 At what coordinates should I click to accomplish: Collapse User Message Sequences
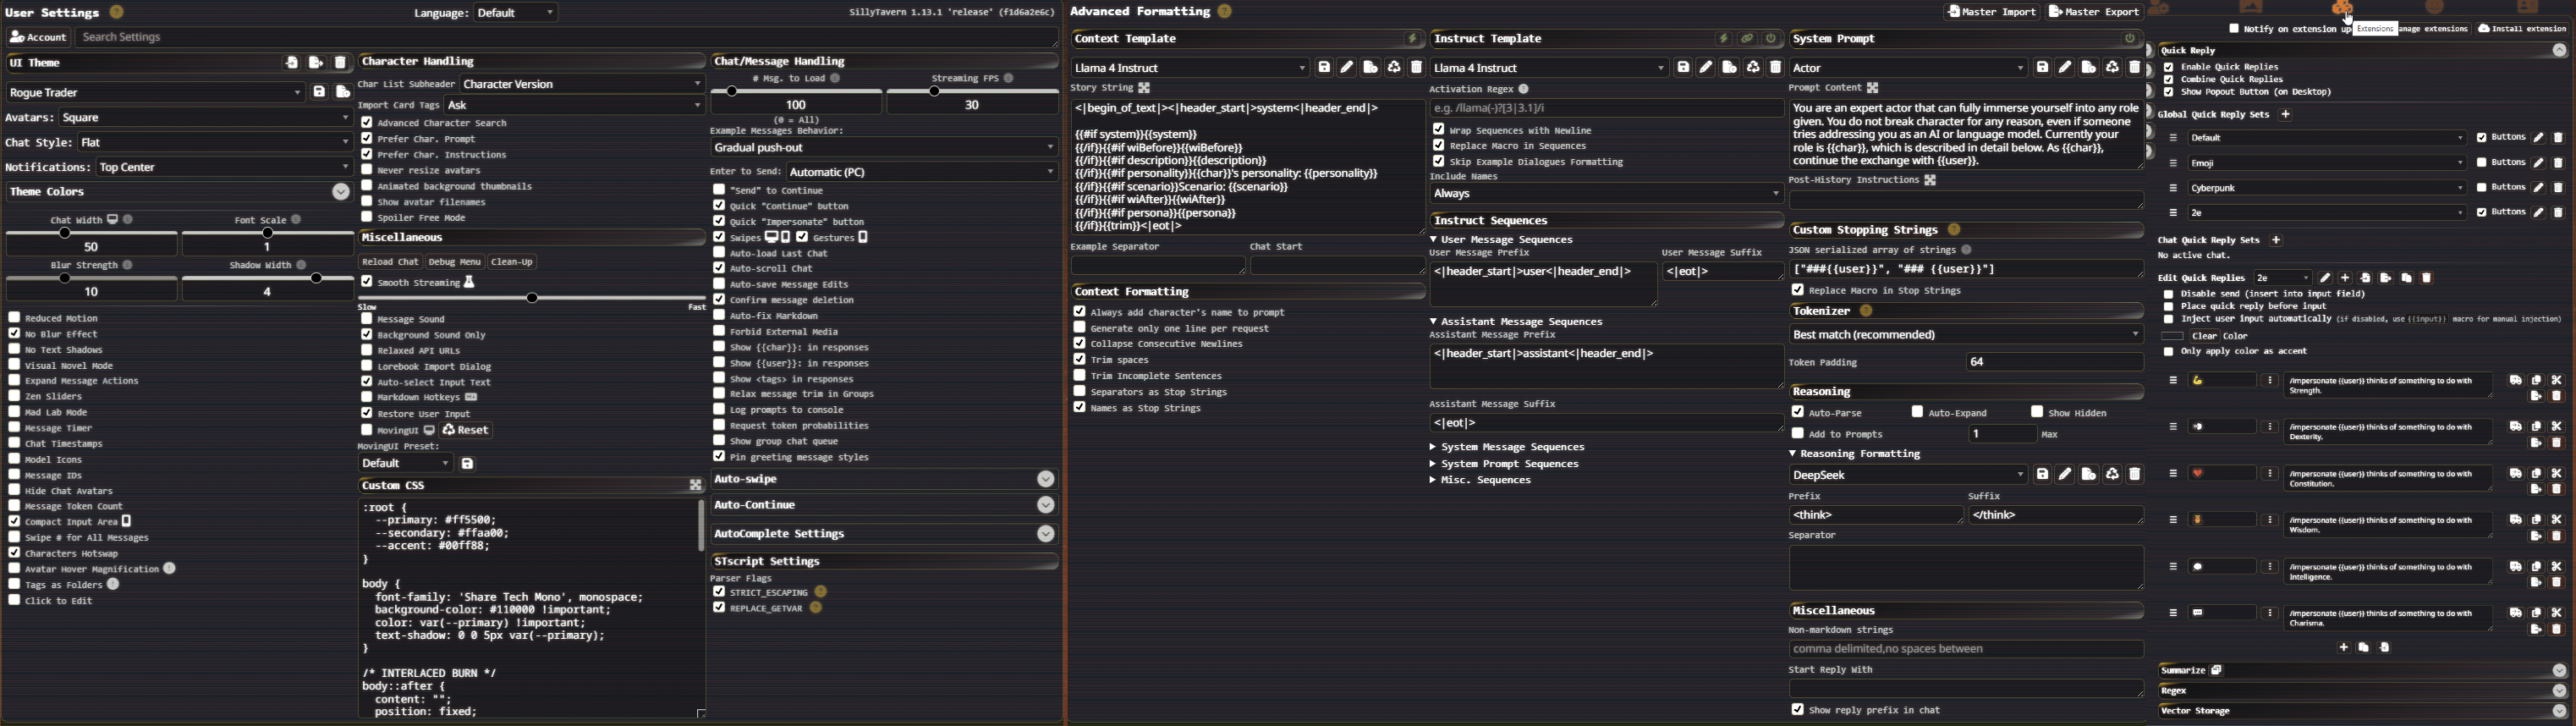pyautogui.click(x=1501, y=239)
